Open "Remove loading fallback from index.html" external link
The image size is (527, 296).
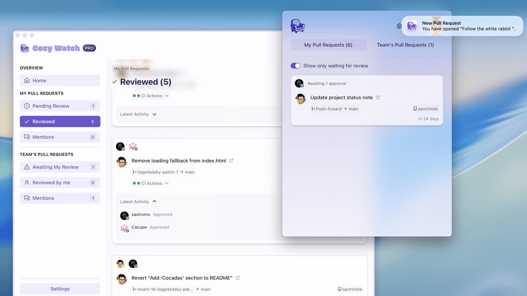(231, 161)
